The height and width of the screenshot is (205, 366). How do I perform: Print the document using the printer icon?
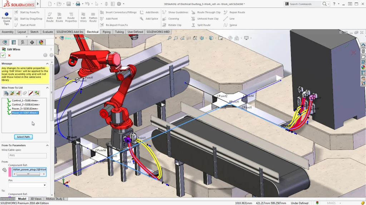coord(78,4)
